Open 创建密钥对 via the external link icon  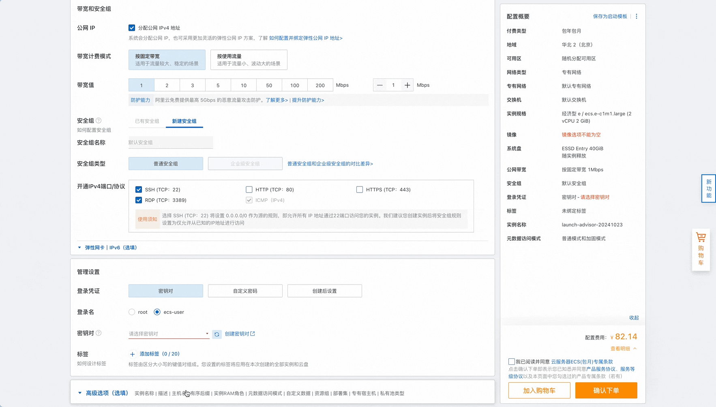point(252,334)
